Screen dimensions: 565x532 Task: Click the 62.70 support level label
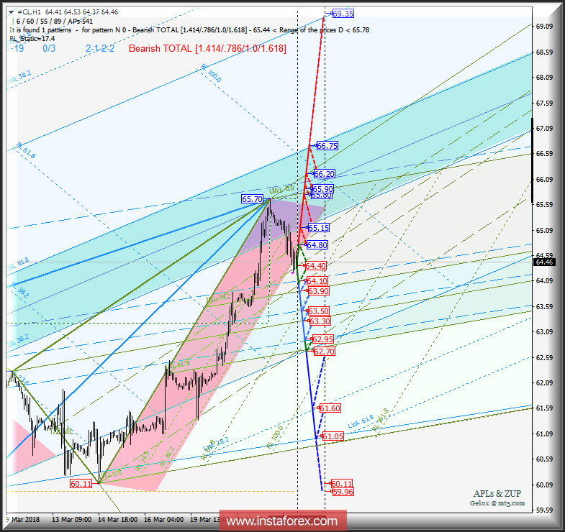(x=325, y=352)
